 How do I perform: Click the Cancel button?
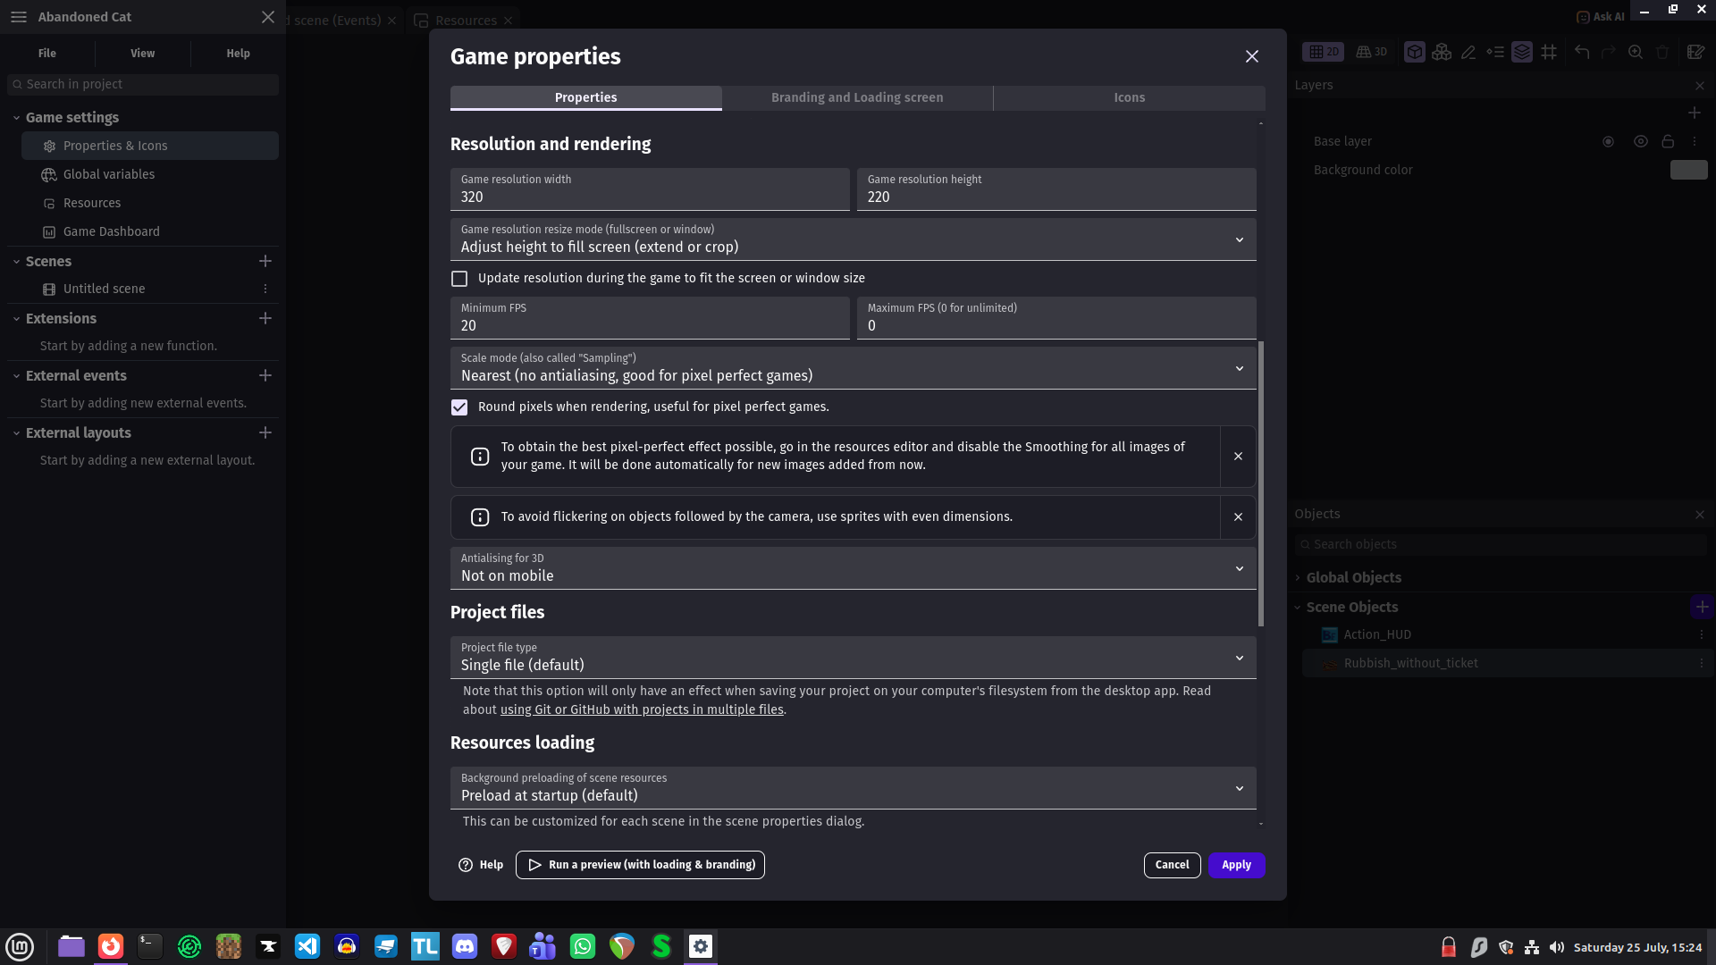(x=1173, y=865)
